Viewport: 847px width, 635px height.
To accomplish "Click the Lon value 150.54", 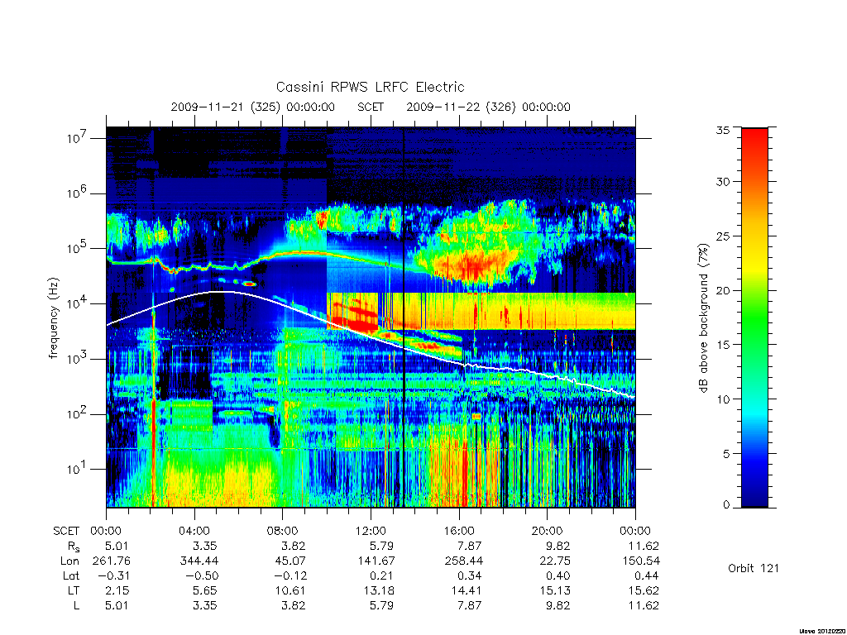I will pos(641,561).
